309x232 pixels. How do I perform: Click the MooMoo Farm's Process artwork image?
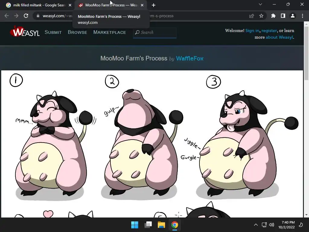click(152, 144)
